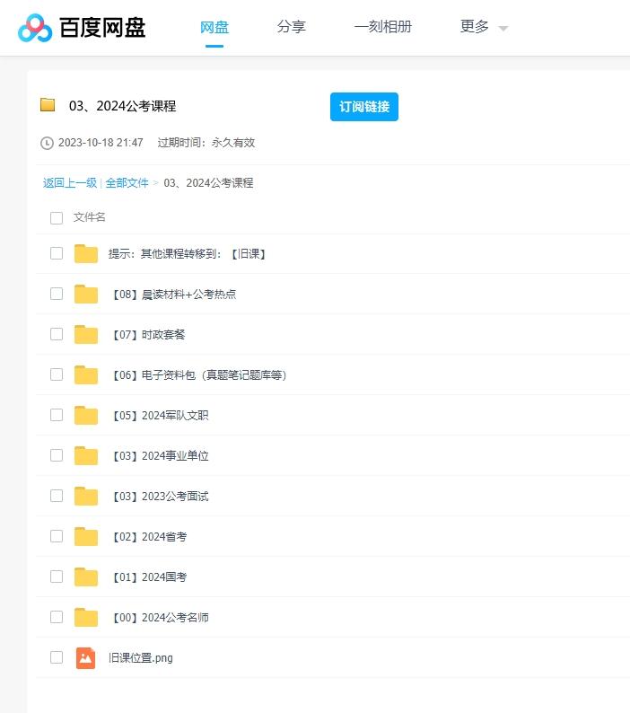Click the 文件名 column header
Screen dimensions: 630x713
click(89, 217)
